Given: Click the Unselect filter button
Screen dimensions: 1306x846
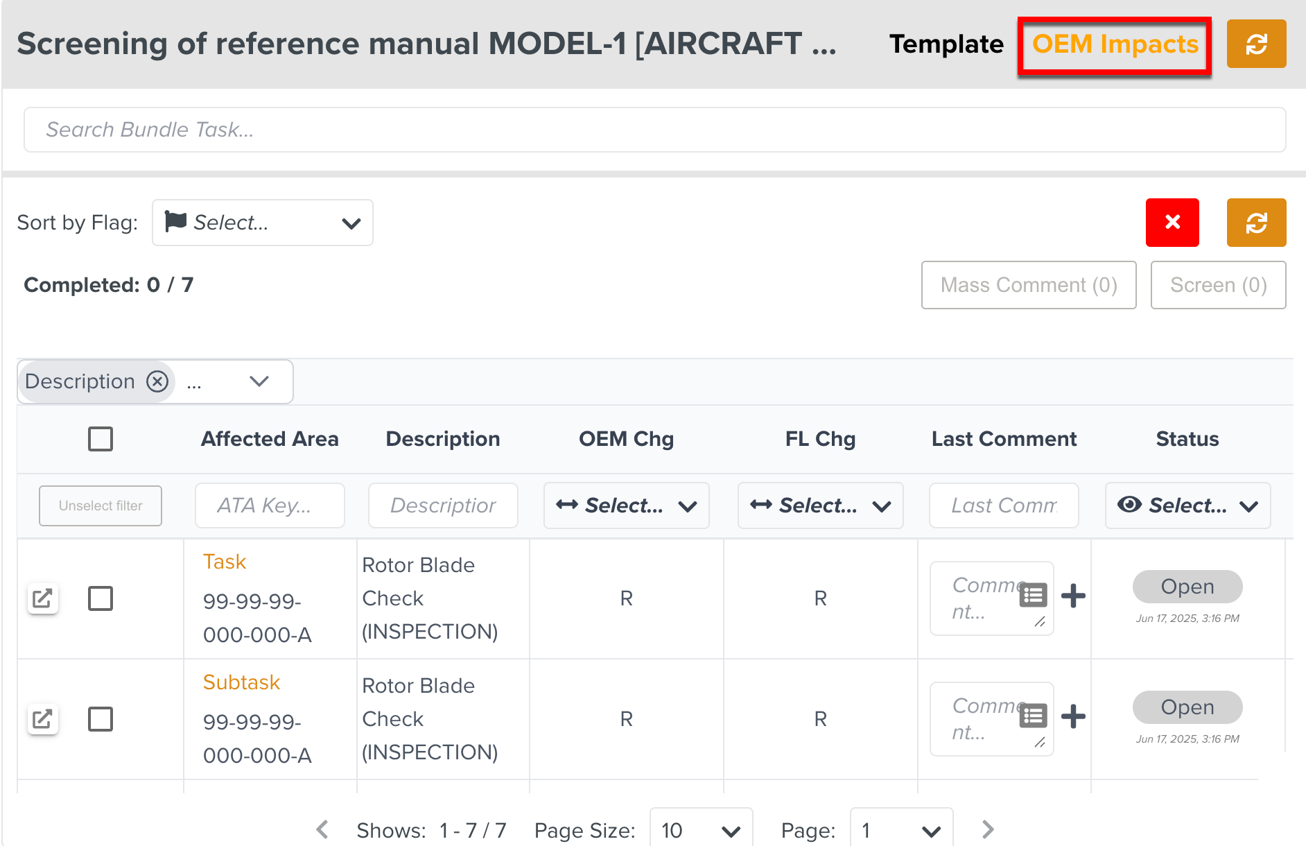Looking at the screenshot, I should click(101, 506).
